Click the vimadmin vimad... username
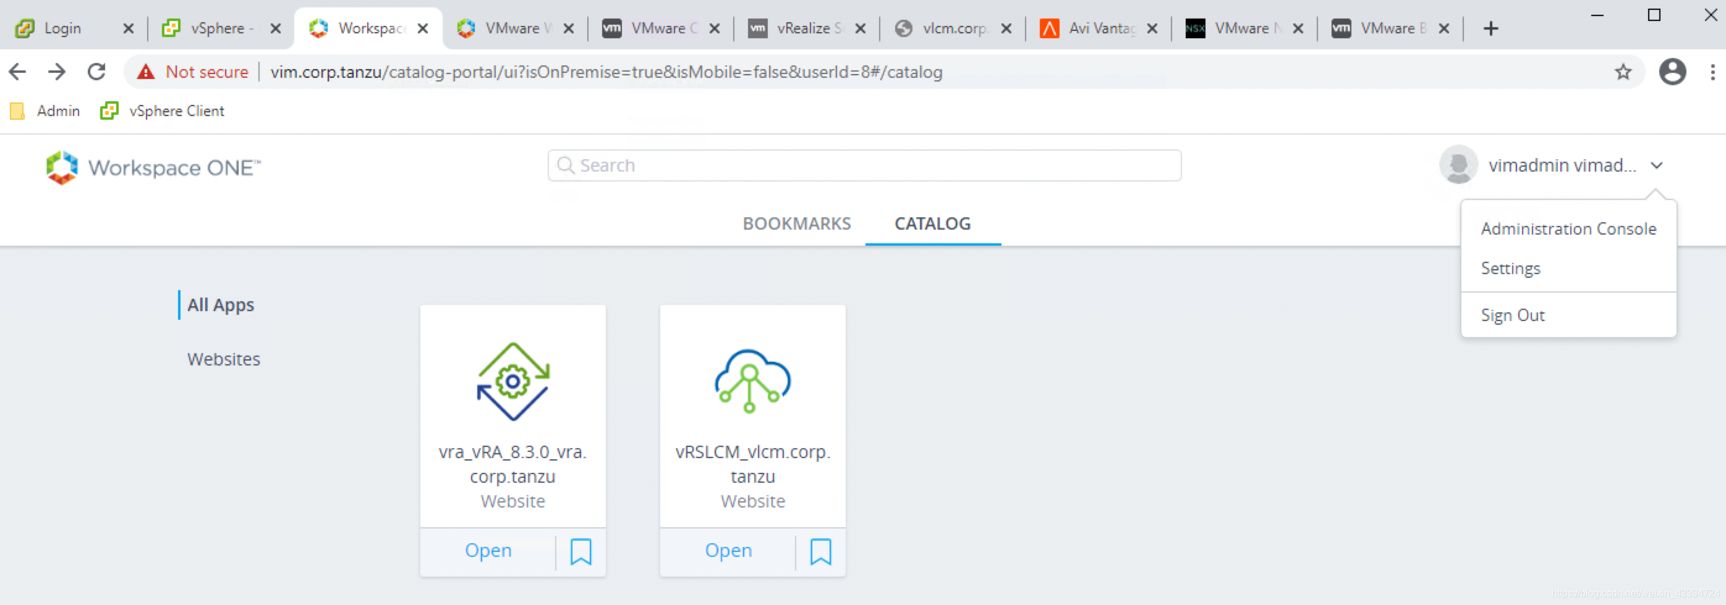 coord(1562,165)
